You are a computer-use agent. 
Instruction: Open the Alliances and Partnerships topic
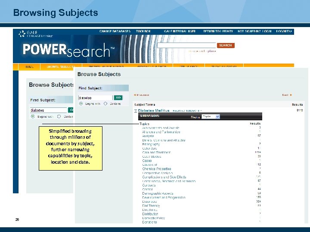[x=161, y=132]
